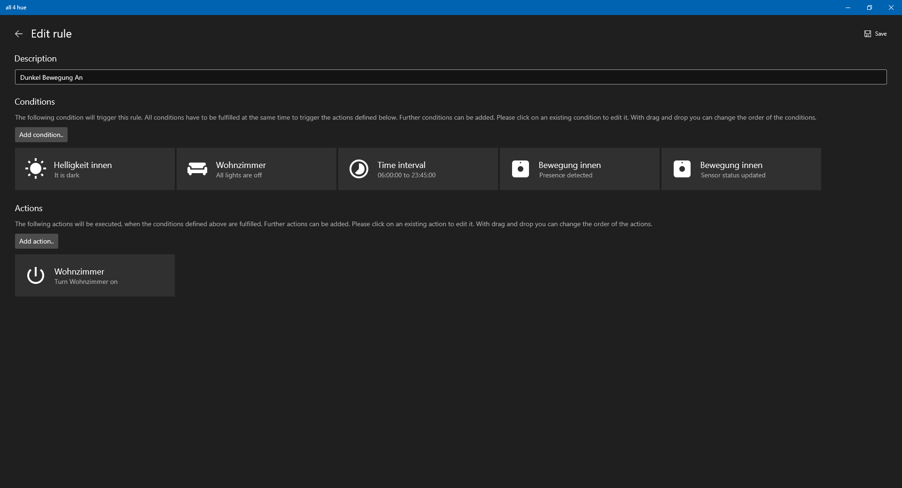
Task: Click the clock icon on Time interval condition
Action: tap(358, 169)
